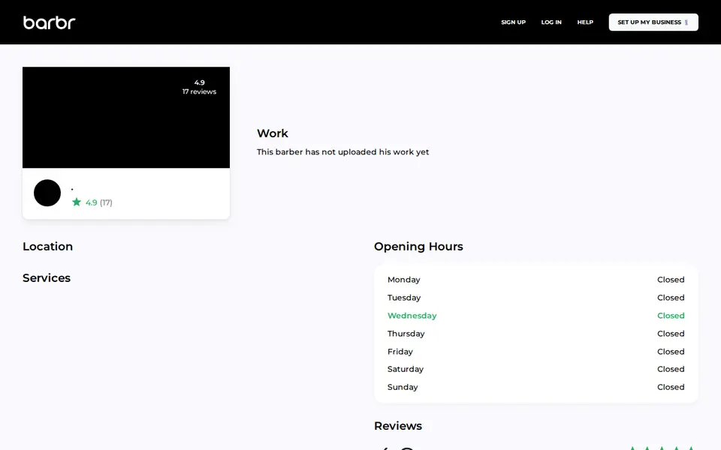Click the barbr logo
Screen dimensions: 721x450
(x=50, y=22)
